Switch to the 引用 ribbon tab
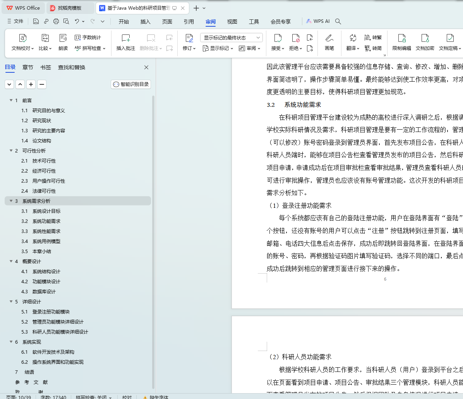The image size is (463, 399). pos(189,22)
